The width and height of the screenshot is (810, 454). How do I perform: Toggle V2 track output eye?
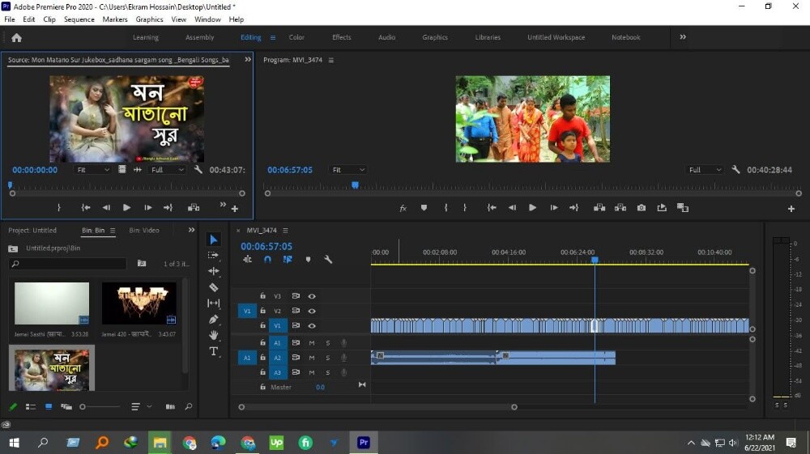[312, 311]
